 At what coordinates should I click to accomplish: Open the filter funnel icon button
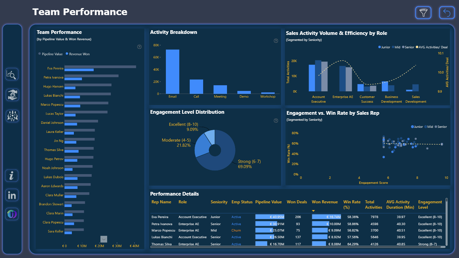pyautogui.click(x=423, y=13)
